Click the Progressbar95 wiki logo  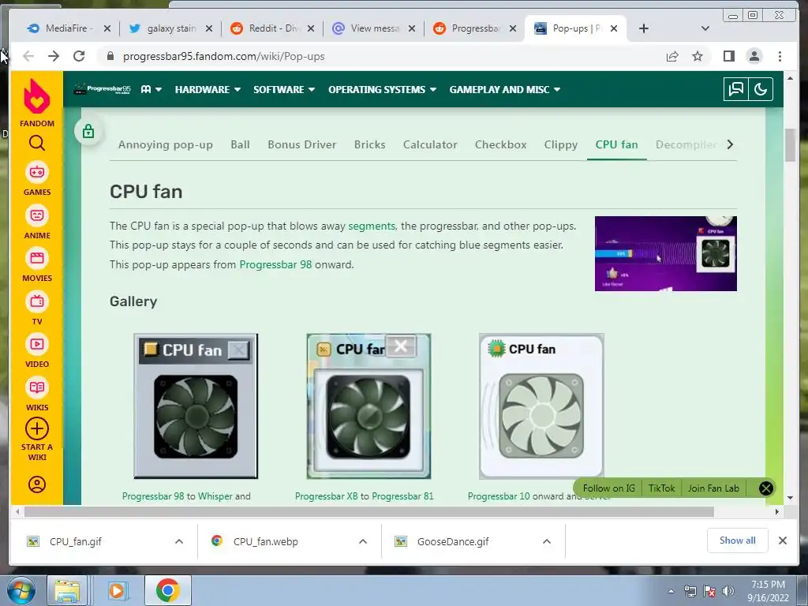pyautogui.click(x=102, y=89)
